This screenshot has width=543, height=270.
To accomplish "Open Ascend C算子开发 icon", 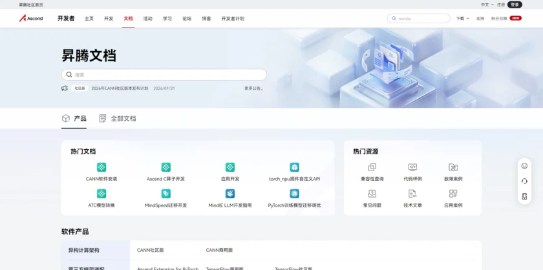I will [x=166, y=167].
